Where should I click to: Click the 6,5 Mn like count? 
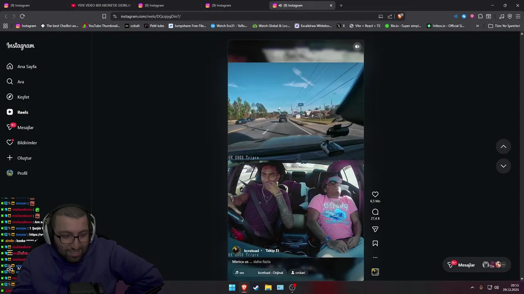coord(375,201)
